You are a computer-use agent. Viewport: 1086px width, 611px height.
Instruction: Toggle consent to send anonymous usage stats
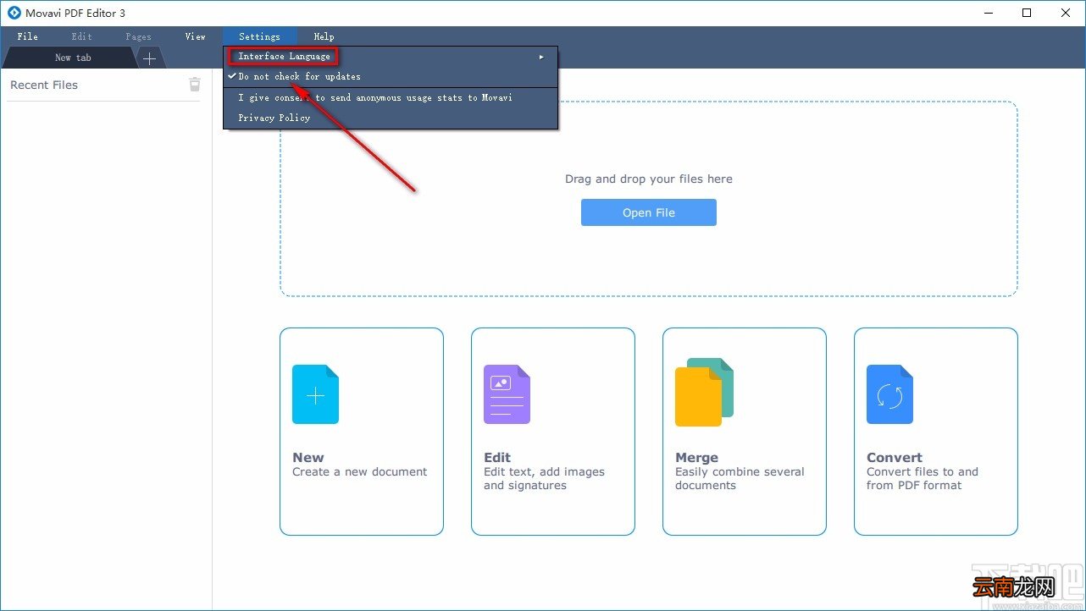pyautogui.click(x=391, y=97)
